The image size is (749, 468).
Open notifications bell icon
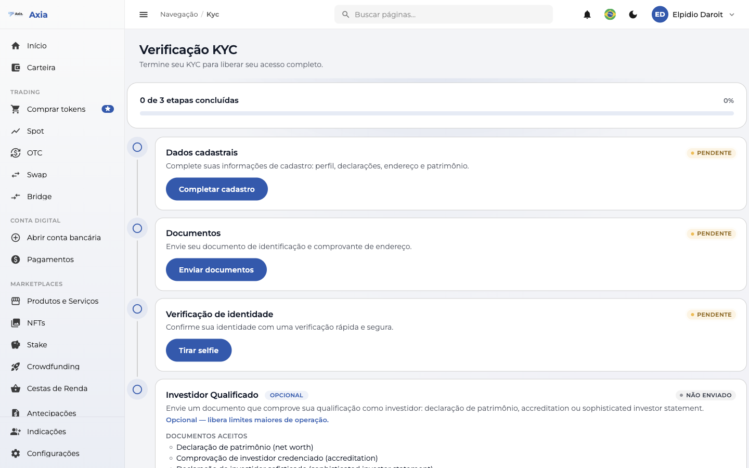(587, 15)
